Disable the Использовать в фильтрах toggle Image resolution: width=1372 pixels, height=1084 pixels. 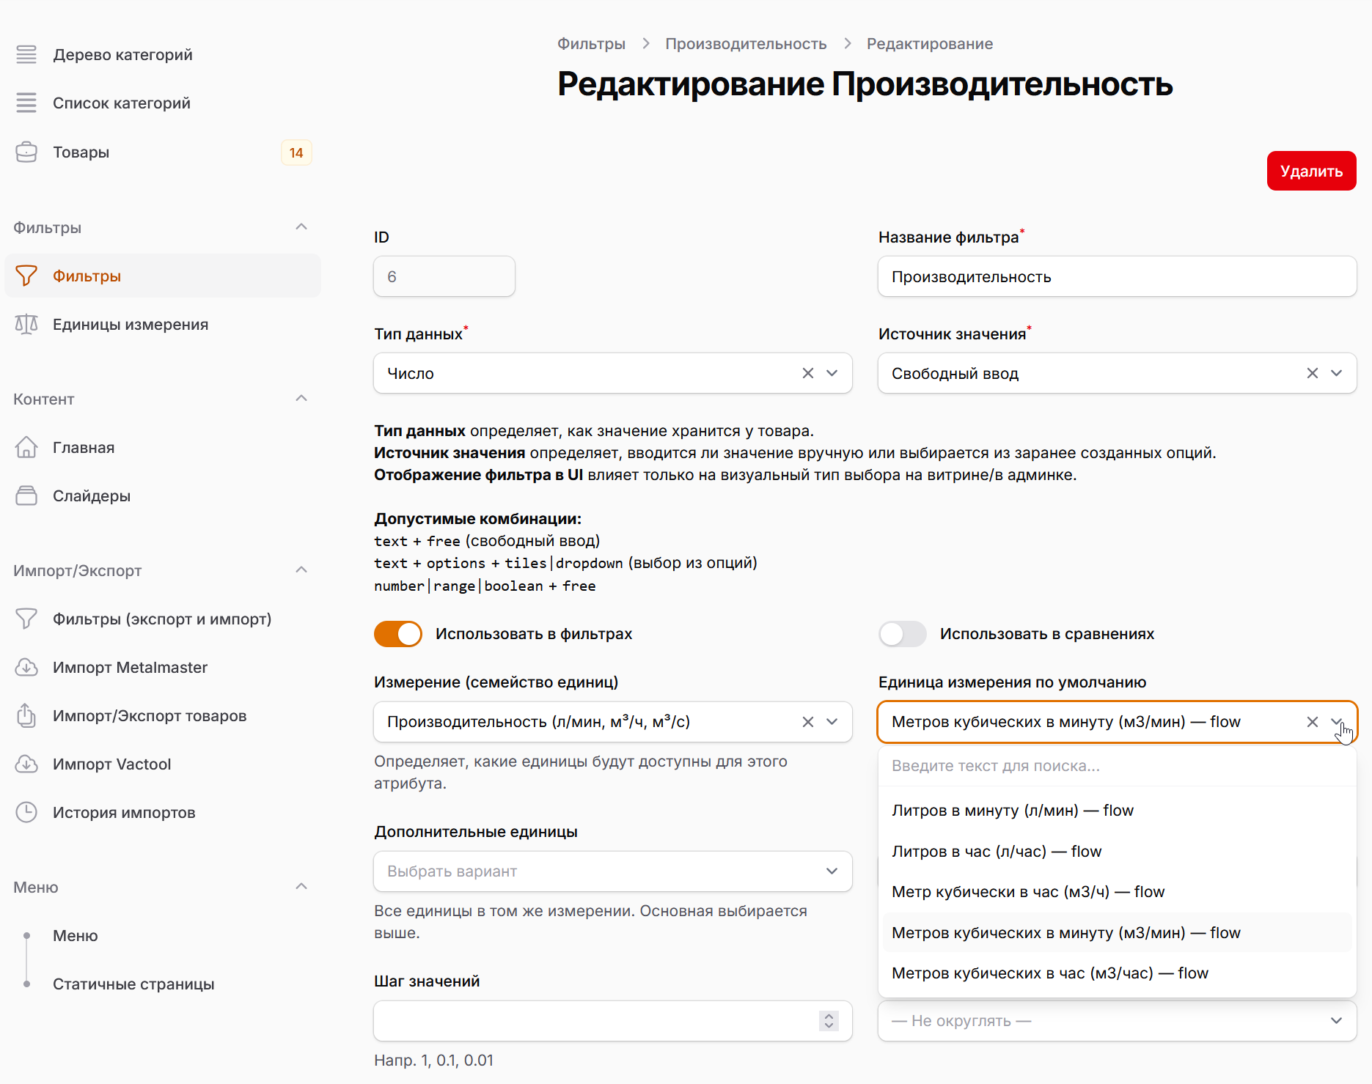point(398,634)
